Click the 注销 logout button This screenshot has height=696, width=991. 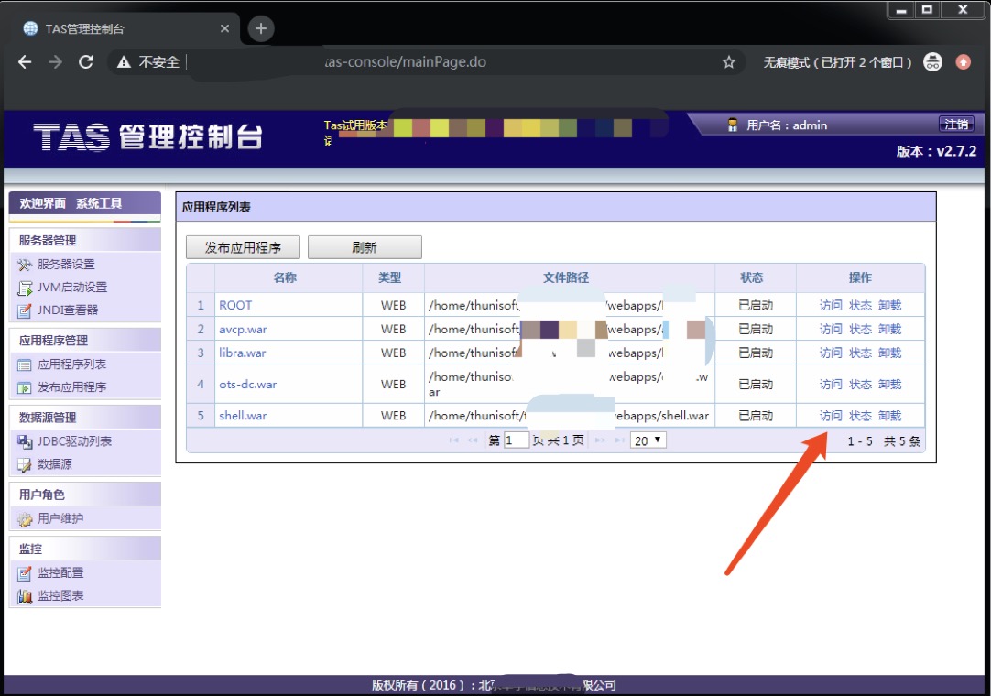click(956, 125)
